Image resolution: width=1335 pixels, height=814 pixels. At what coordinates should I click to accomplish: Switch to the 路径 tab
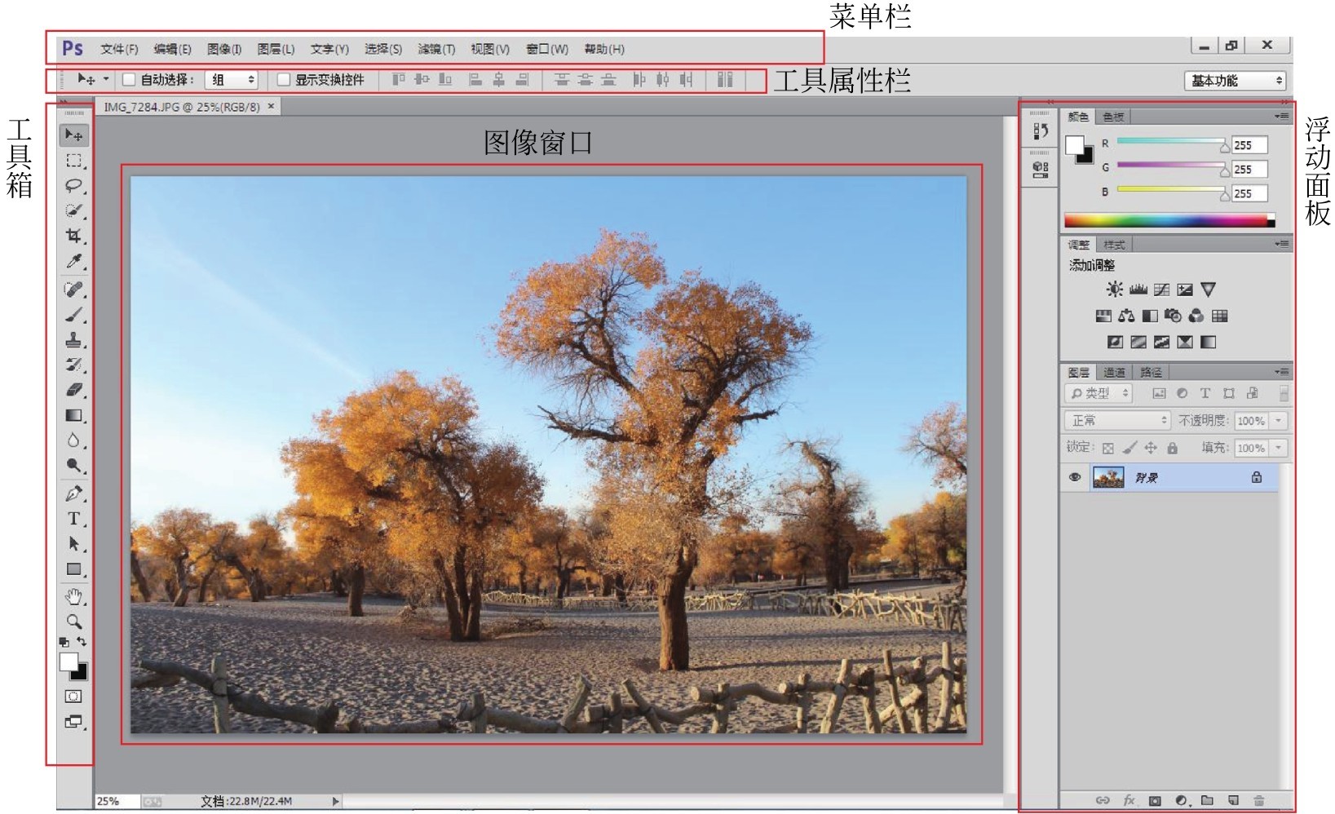click(1151, 372)
